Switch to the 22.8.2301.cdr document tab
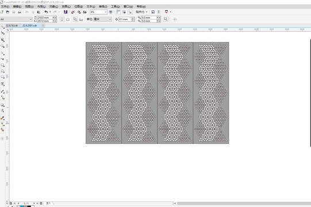The height and width of the screenshot is (207, 311). coord(29,25)
